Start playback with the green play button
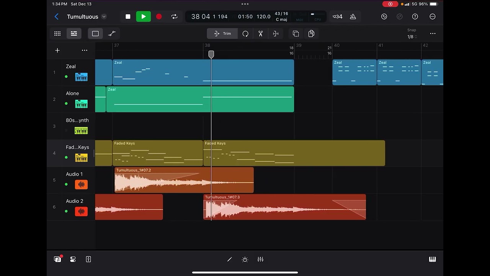The image size is (490, 276). click(x=144, y=16)
